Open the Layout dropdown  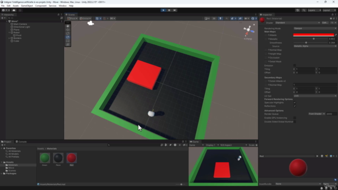[x=330, y=10]
